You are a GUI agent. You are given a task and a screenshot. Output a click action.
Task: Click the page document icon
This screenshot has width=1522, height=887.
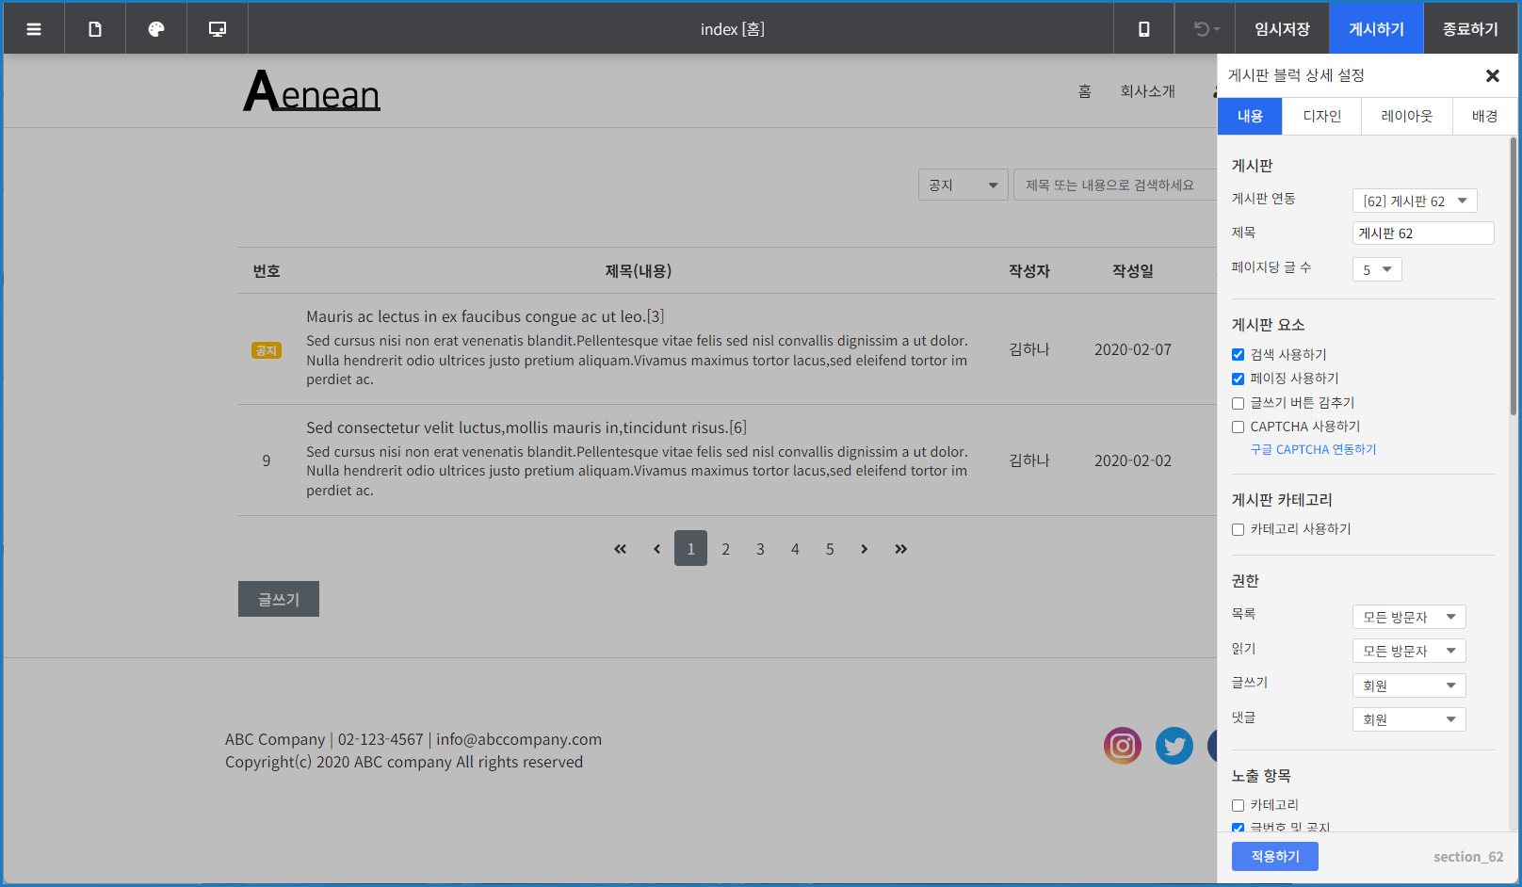point(95,29)
